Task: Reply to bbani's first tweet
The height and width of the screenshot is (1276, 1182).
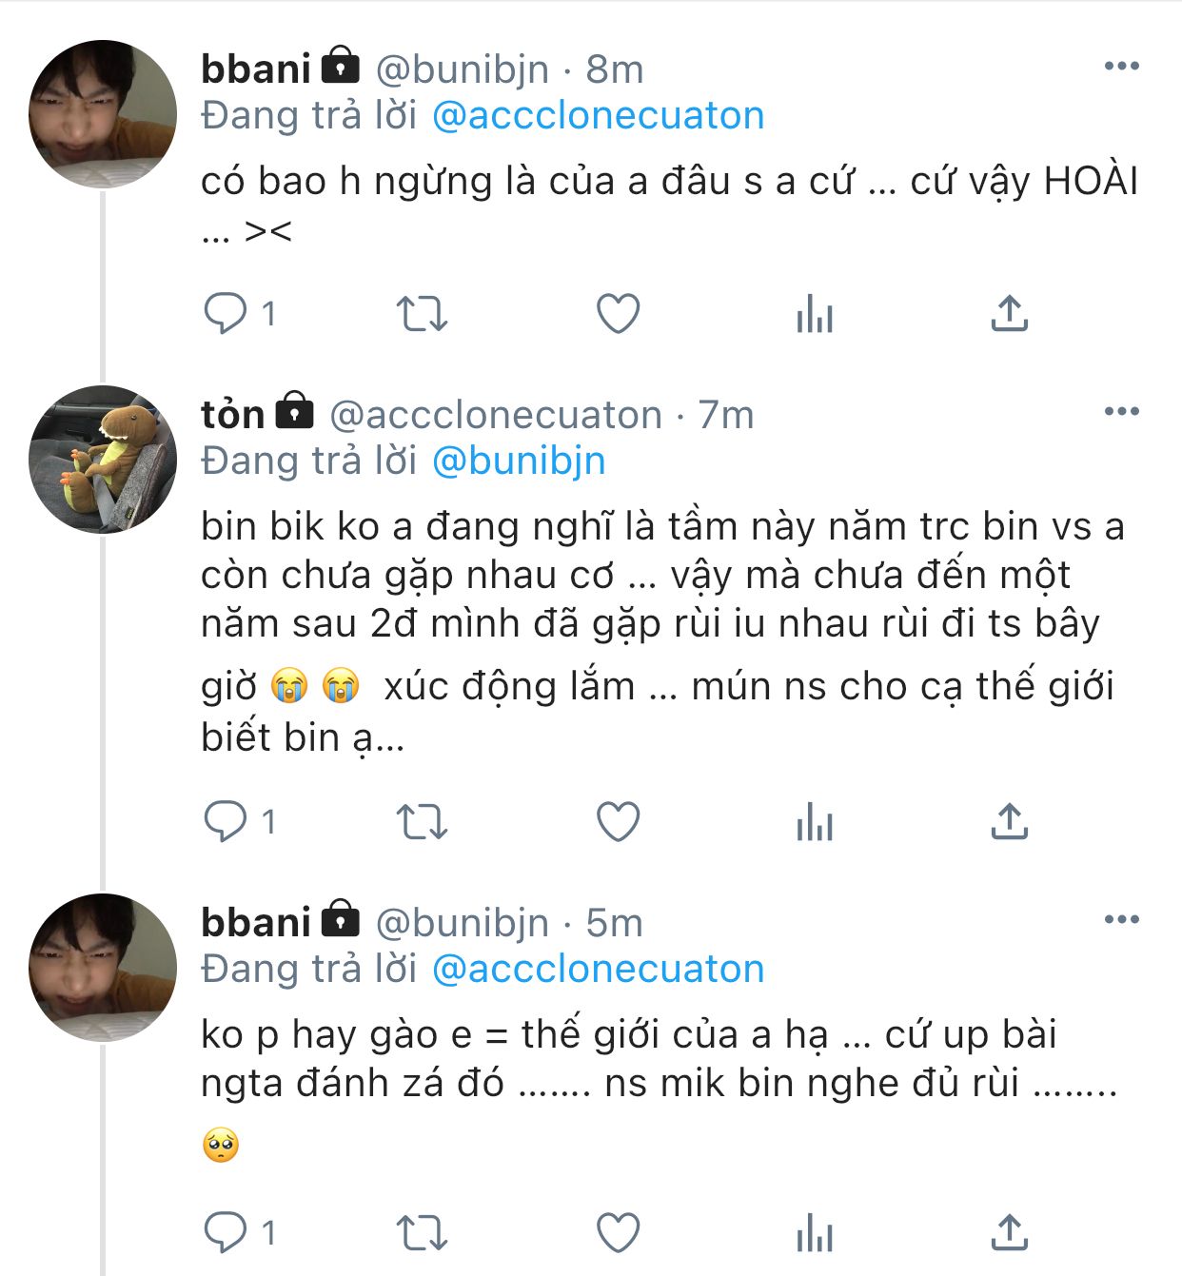Action: (x=226, y=313)
